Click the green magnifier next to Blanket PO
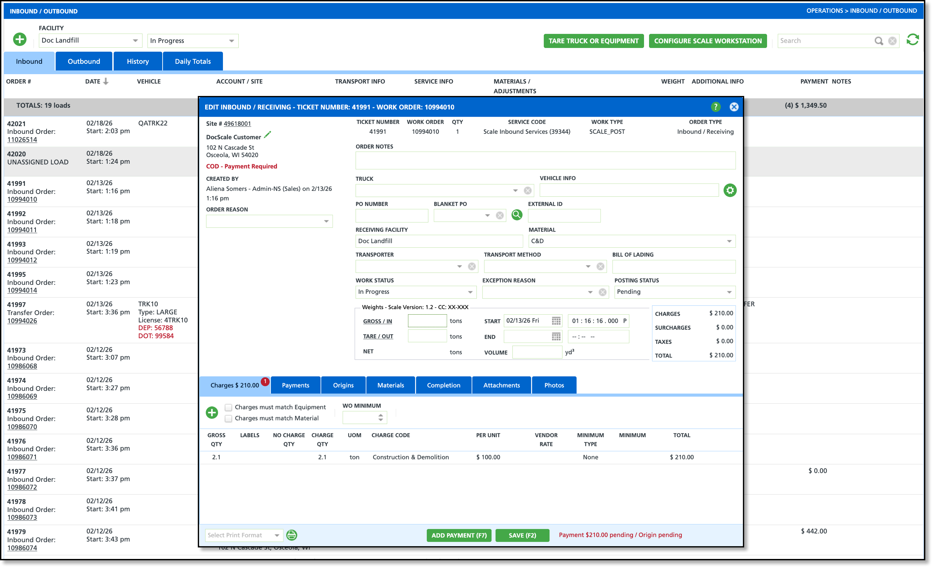The width and height of the screenshot is (932, 567). coord(517,215)
